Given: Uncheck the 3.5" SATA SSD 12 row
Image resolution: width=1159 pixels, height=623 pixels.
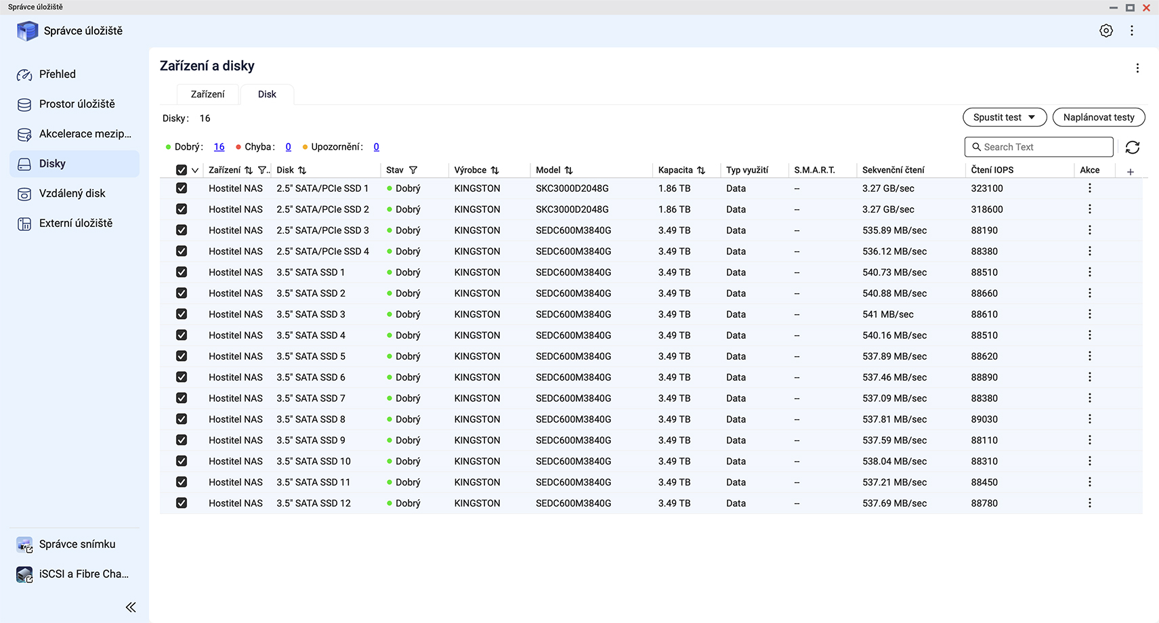Looking at the screenshot, I should pyautogui.click(x=182, y=503).
